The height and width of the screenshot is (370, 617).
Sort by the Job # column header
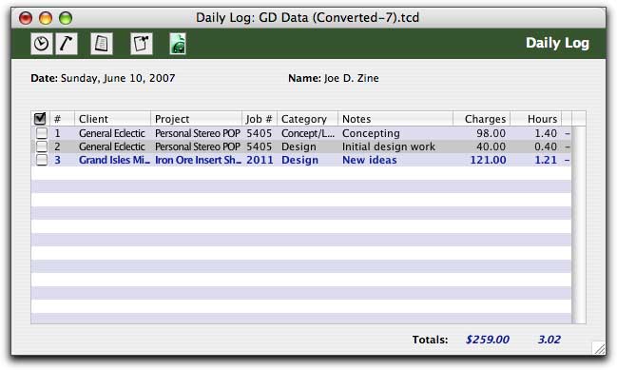pyautogui.click(x=260, y=119)
